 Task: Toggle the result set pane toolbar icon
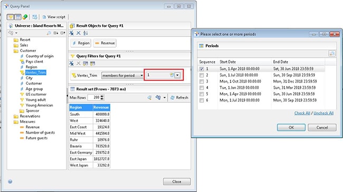[x=18, y=17]
